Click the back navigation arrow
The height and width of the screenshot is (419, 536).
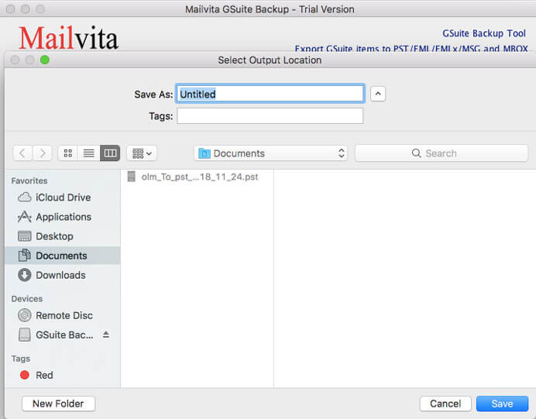click(x=23, y=153)
